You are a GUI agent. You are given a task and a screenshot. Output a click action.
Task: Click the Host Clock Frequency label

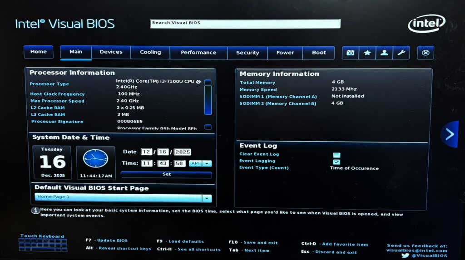tap(57, 94)
